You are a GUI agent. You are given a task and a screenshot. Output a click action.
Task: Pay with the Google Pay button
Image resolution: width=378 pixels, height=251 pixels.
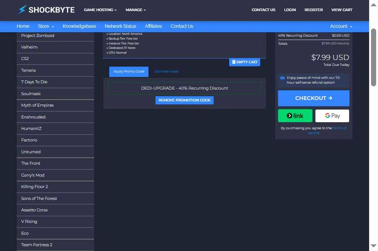(x=332, y=116)
